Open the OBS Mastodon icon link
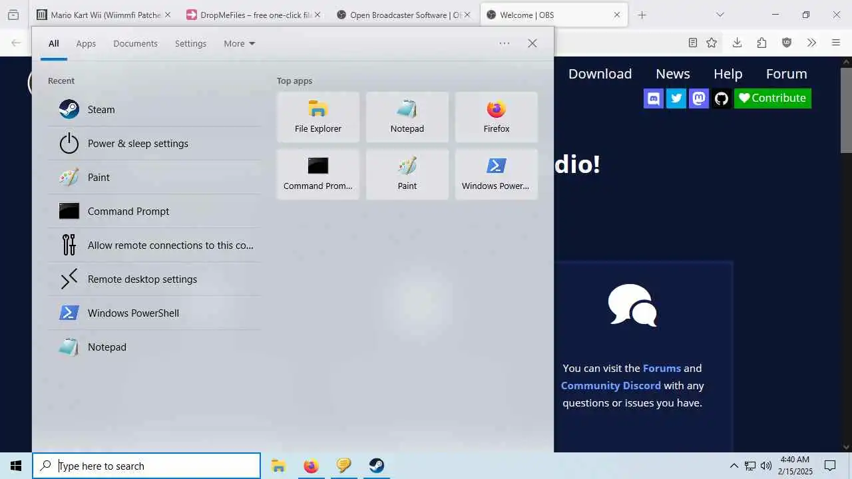 point(699,98)
